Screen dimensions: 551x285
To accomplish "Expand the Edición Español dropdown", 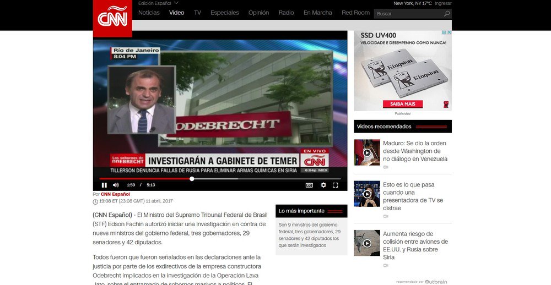I will 158,3.
